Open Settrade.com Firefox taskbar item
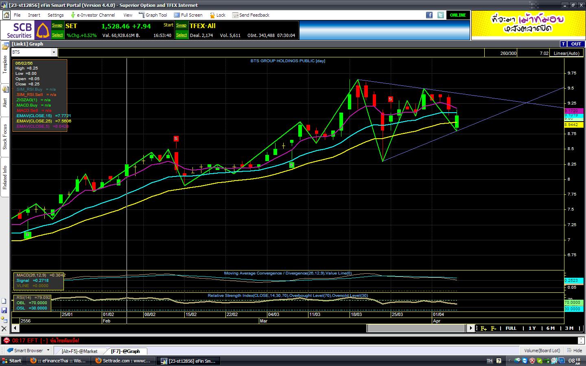Viewport: 586px width, 366px height. point(123,361)
